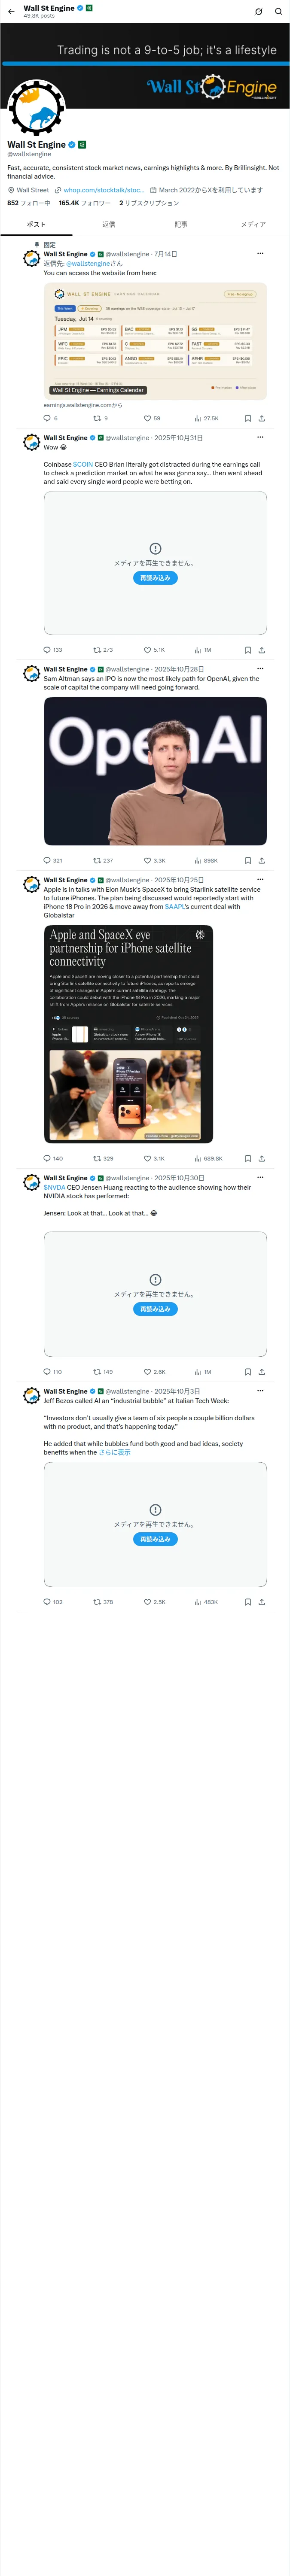
Task: Open the whop.com/stocktalk profile link
Action: point(103,190)
